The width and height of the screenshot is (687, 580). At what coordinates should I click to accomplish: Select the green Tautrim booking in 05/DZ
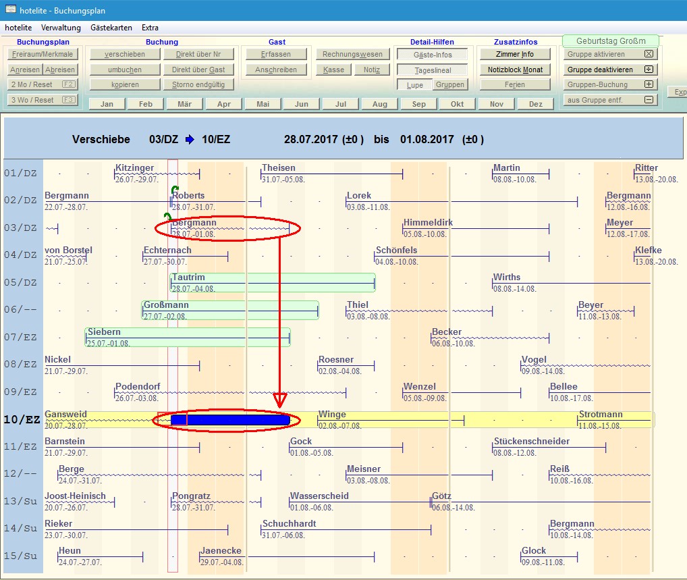click(x=273, y=282)
